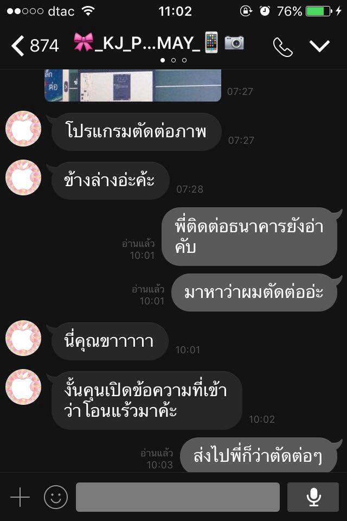Tap the avatar beside โปรแกรมตัดต่อภาพ message
Viewport: 347px width, 521px height.
click(23, 129)
